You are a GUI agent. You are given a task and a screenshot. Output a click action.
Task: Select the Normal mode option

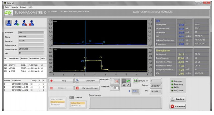[57, 102]
